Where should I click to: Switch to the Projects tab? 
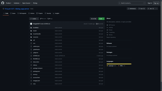[x=39, y=13]
